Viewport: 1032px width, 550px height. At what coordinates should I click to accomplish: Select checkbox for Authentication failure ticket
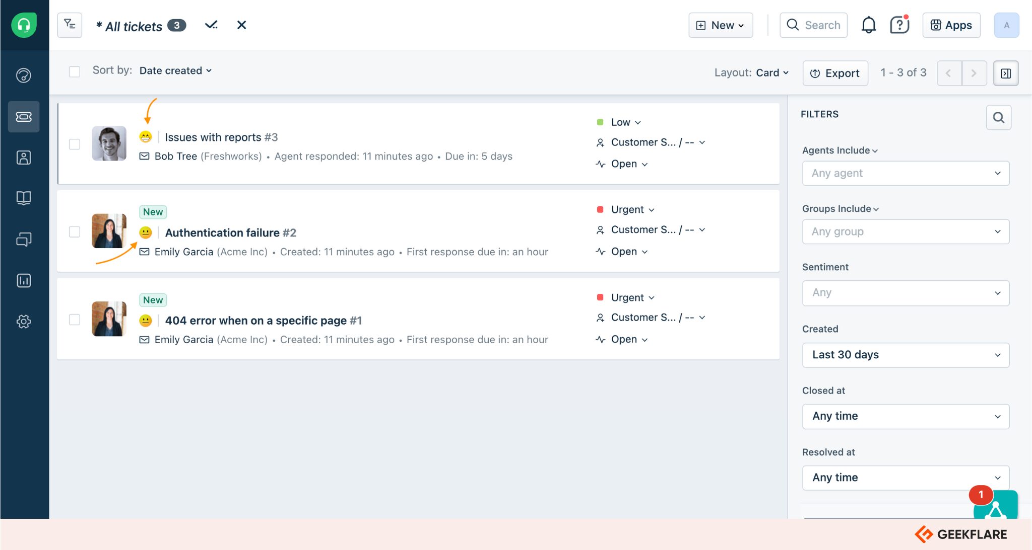point(75,231)
